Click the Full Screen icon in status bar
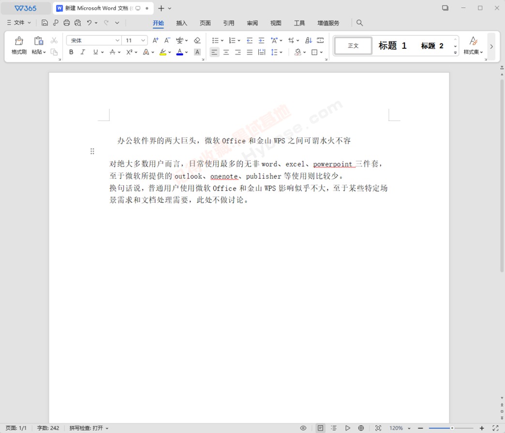 click(495, 428)
